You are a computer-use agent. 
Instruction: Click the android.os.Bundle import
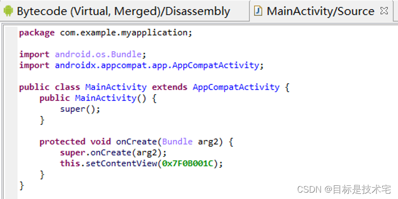pyautogui.click(x=100, y=54)
